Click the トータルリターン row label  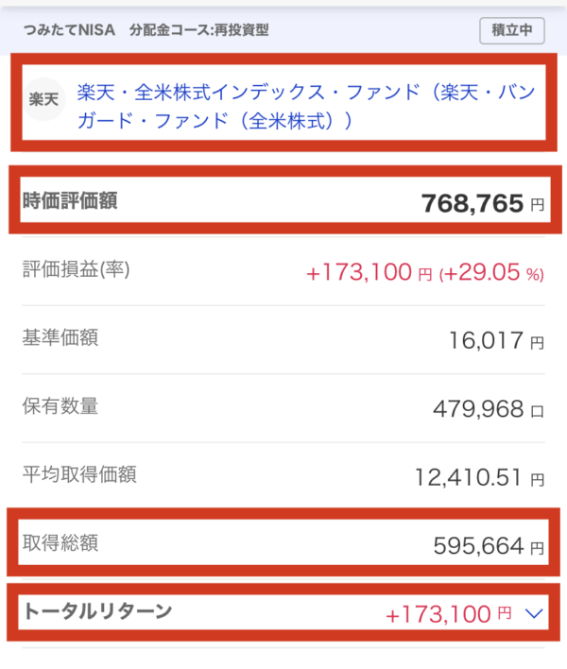point(97,611)
